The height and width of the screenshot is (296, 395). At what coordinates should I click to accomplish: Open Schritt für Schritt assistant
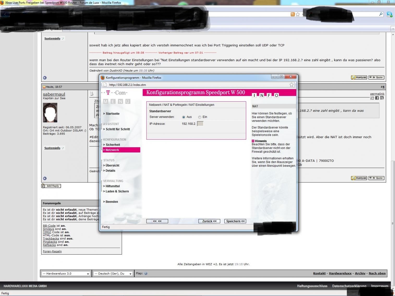point(117,129)
